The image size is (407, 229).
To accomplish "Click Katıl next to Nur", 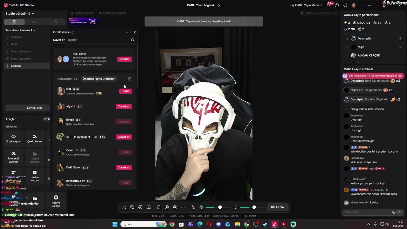I will tap(126, 91).
